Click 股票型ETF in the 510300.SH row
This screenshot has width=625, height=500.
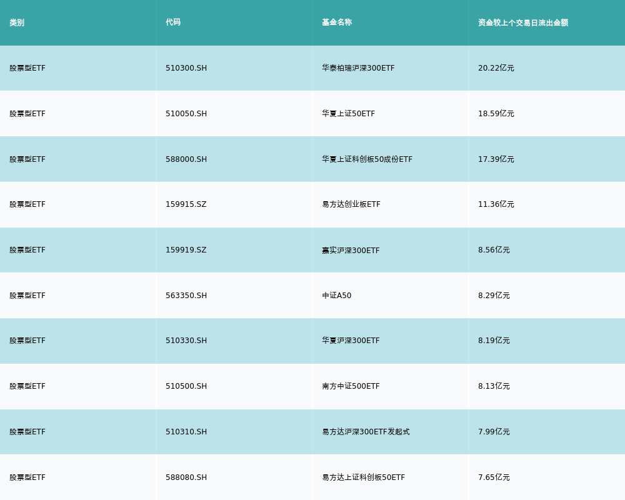coord(27,68)
